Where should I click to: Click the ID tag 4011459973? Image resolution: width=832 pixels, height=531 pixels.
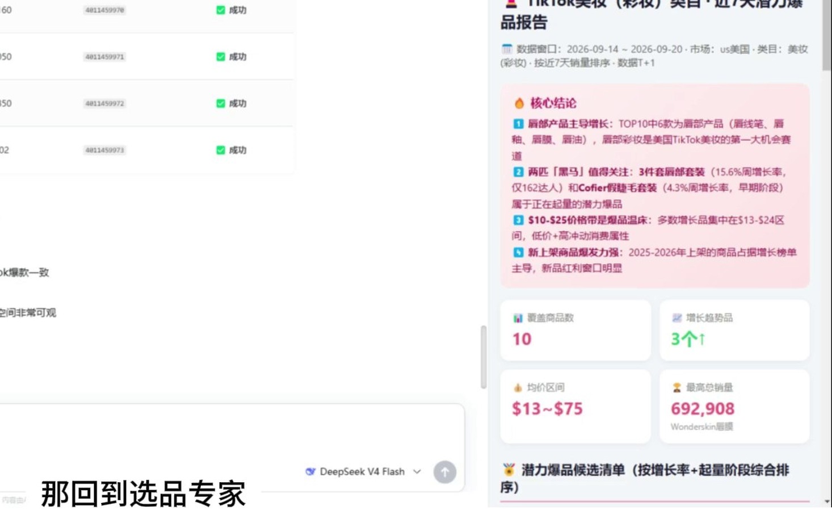[104, 150]
